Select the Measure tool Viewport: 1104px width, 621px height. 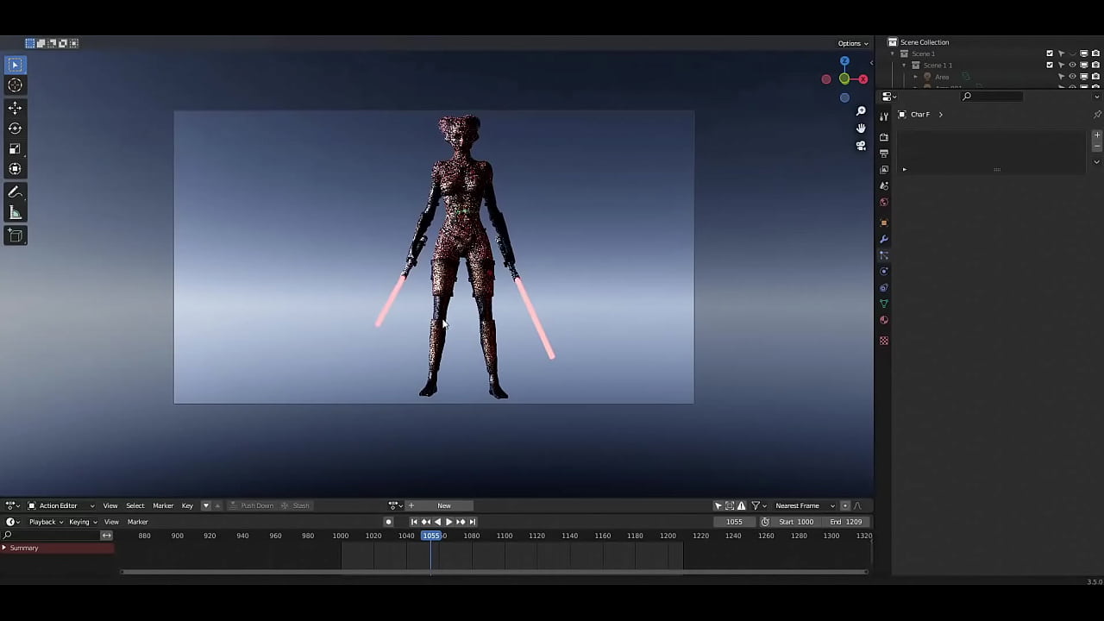[x=15, y=213]
